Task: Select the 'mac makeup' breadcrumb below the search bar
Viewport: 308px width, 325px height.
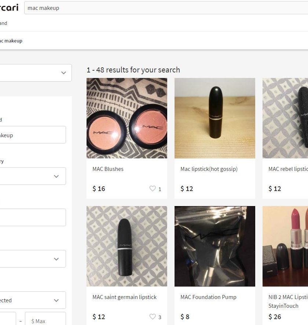Action: pos(11,41)
